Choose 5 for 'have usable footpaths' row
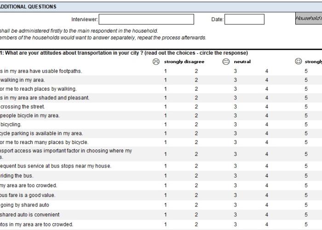The width and height of the screenshot is (322, 230). [x=306, y=71]
